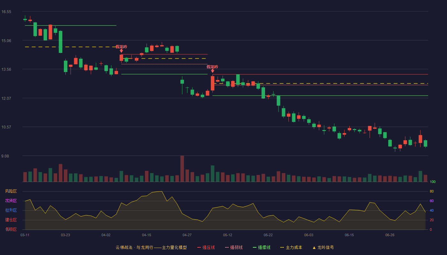Viewport: 447px width, 255px height.
Task: Toggle the 强撑线 legend entry
Action: tap(261, 247)
